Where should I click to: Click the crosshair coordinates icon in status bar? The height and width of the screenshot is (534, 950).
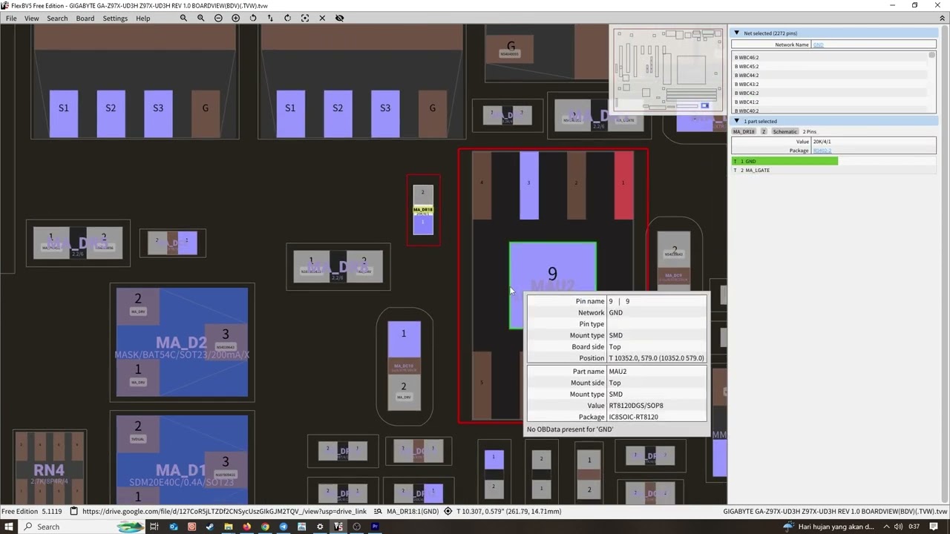tap(448, 511)
